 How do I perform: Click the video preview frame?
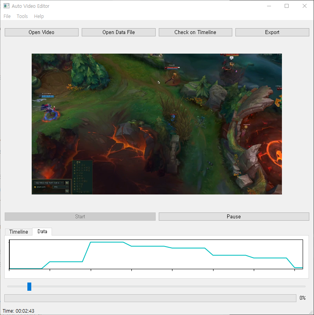click(156, 124)
